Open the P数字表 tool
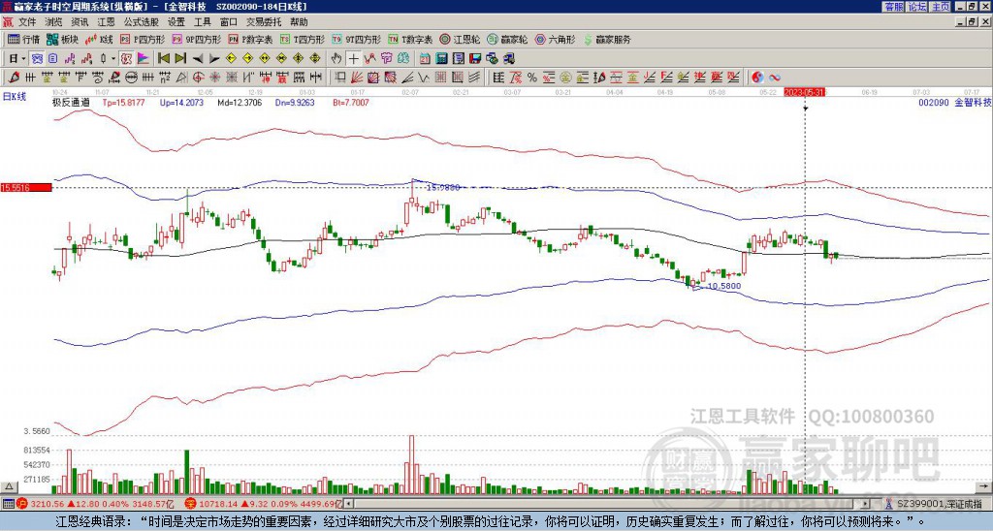The height and width of the screenshot is (531, 993). (x=250, y=39)
